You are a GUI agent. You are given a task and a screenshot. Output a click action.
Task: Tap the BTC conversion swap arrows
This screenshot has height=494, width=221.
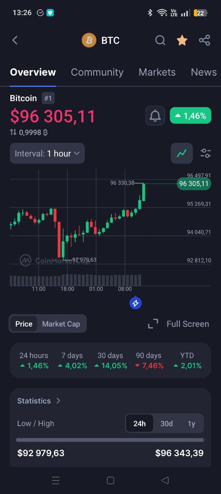coord(13,132)
